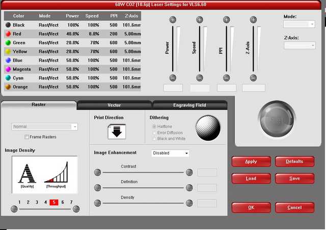
Task: Select the Green color ball icon
Action: pos(8,43)
